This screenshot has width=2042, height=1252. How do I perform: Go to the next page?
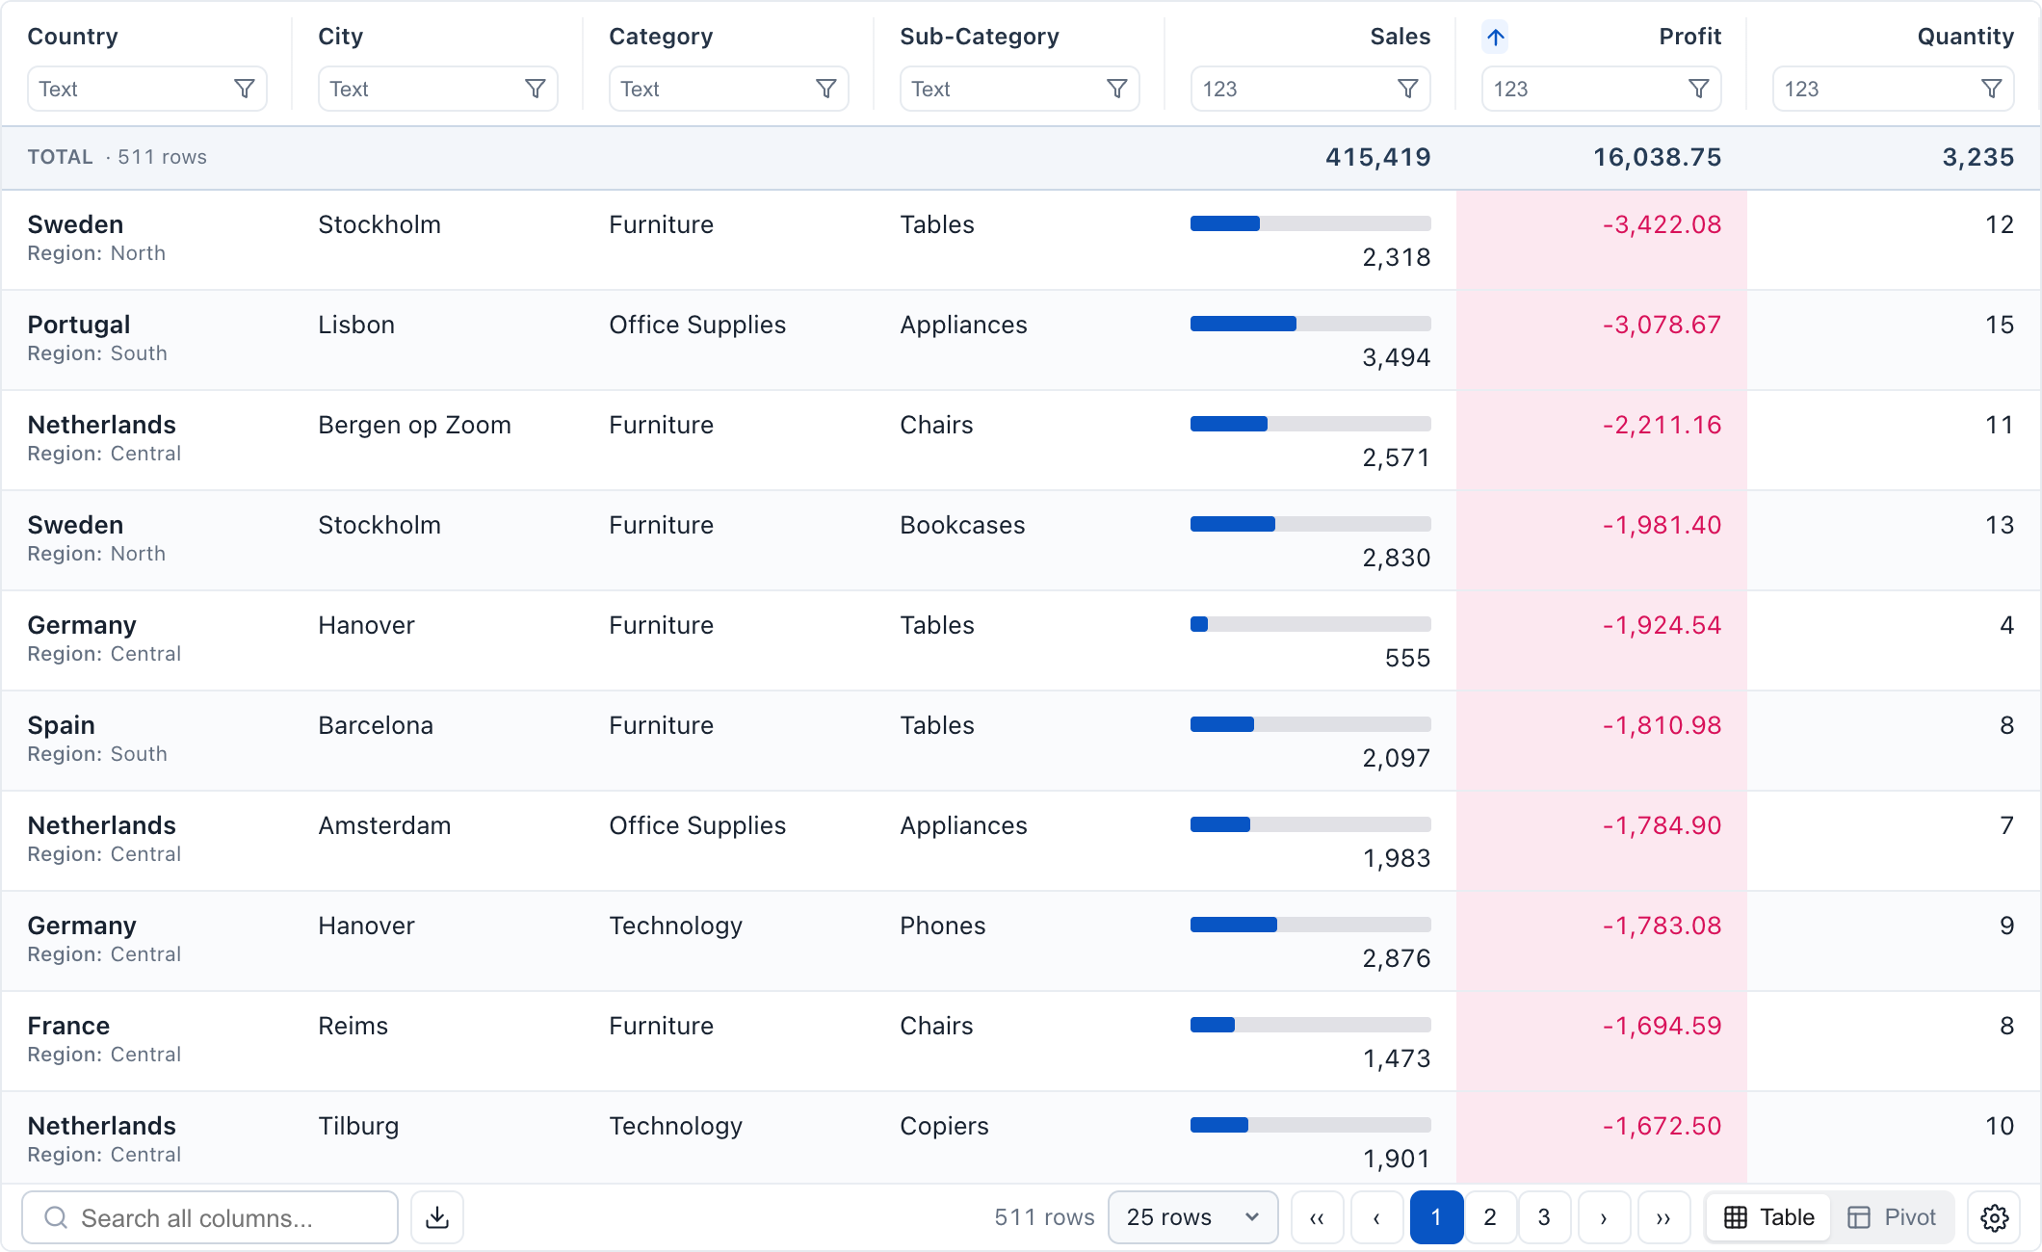coord(1604,1217)
